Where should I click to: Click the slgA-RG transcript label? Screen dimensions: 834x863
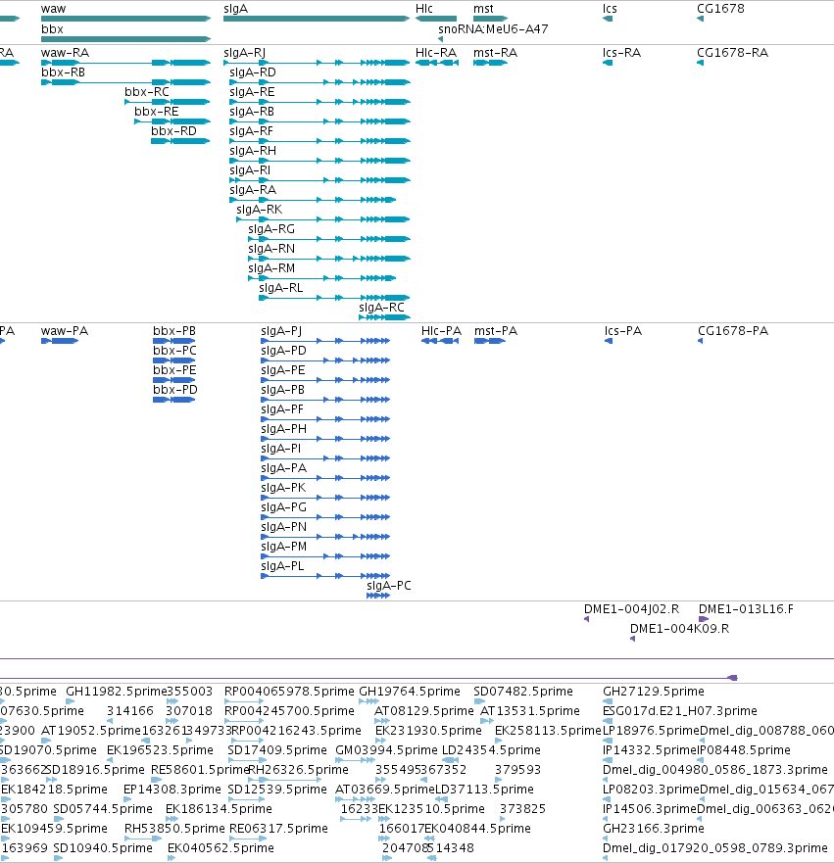(271, 229)
